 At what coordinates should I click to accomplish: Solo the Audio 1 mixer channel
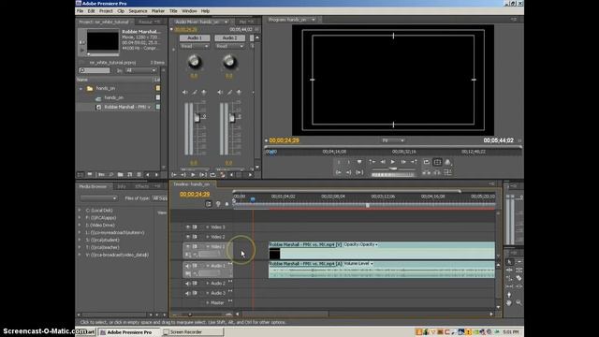point(195,92)
